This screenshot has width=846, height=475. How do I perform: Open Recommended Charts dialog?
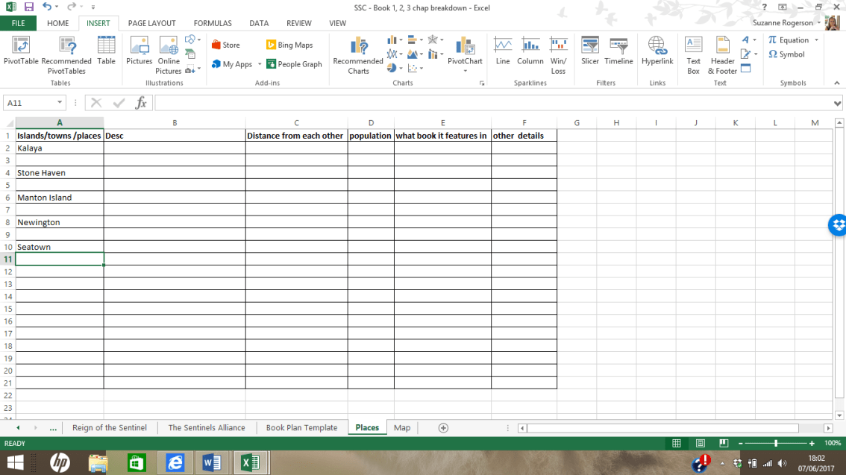[x=357, y=54]
